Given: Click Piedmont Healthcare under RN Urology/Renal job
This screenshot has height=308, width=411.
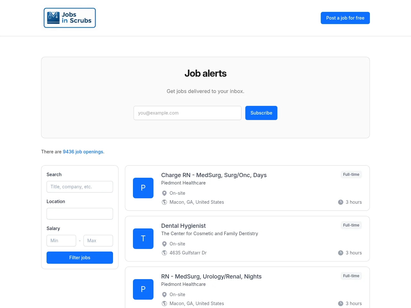Looking at the screenshot, I should [x=183, y=284].
